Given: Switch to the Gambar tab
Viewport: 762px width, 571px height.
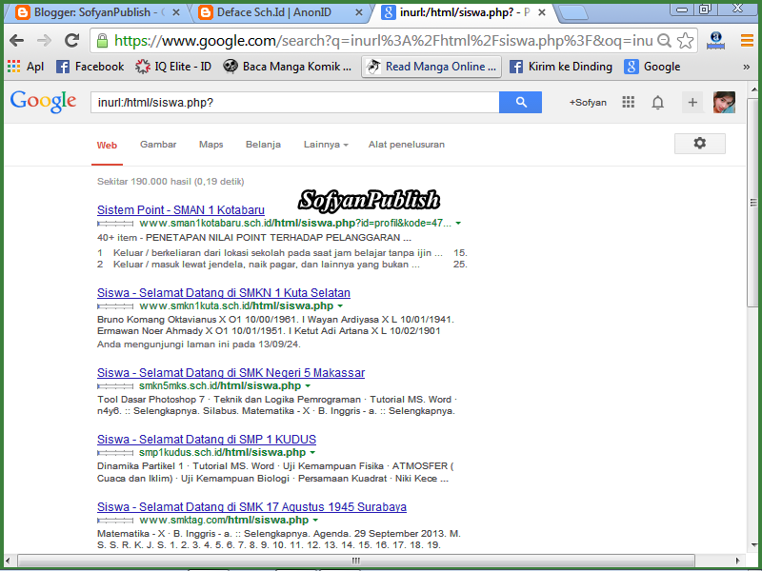Looking at the screenshot, I should click(x=158, y=145).
